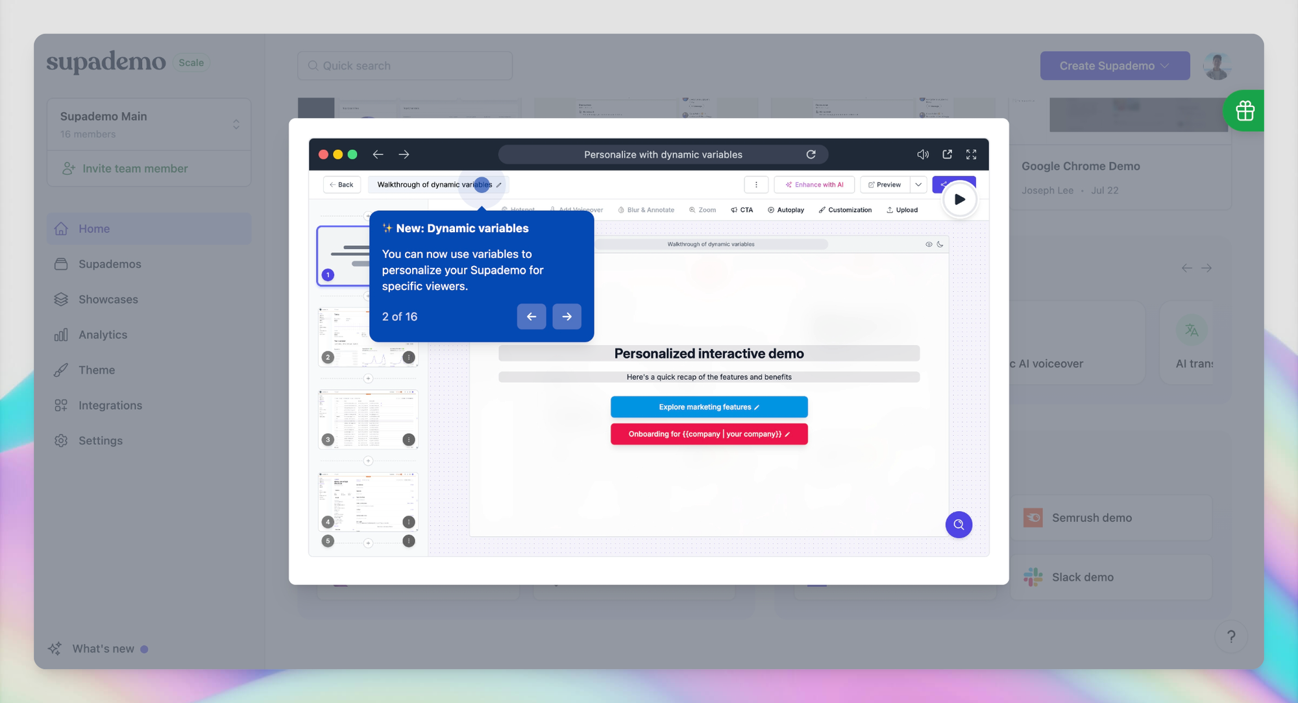The height and width of the screenshot is (703, 1298).
Task: Open Analytics in the sidebar
Action: (x=149, y=335)
